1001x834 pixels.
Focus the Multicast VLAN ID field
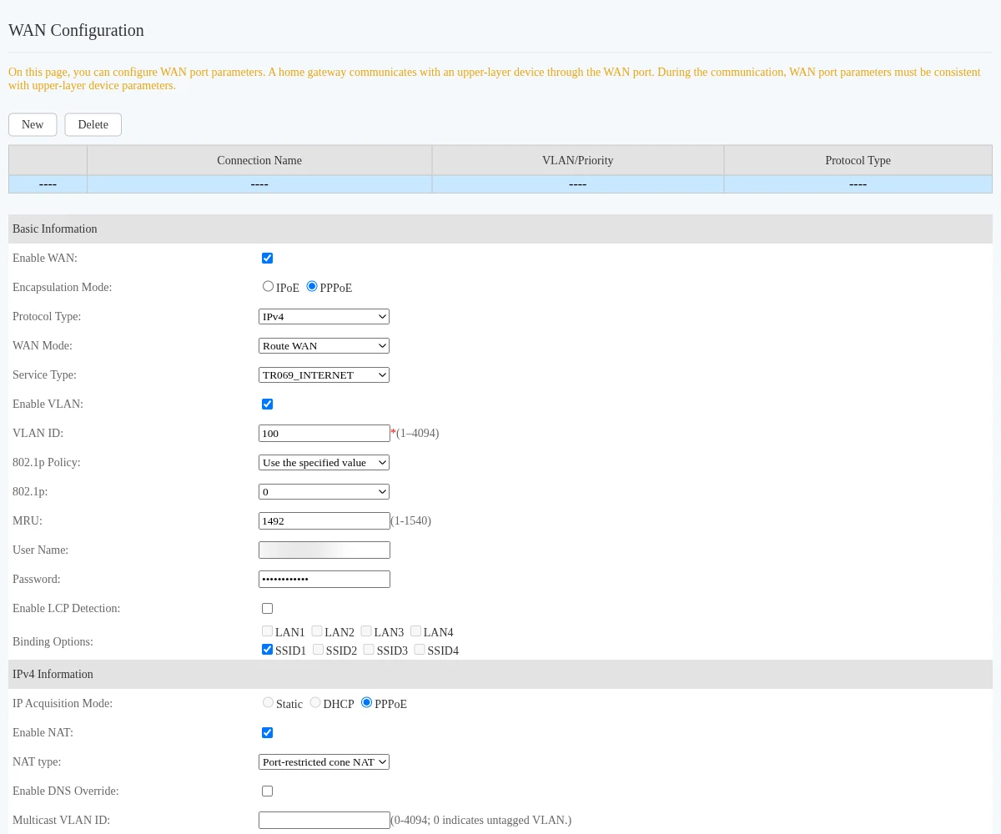(324, 820)
